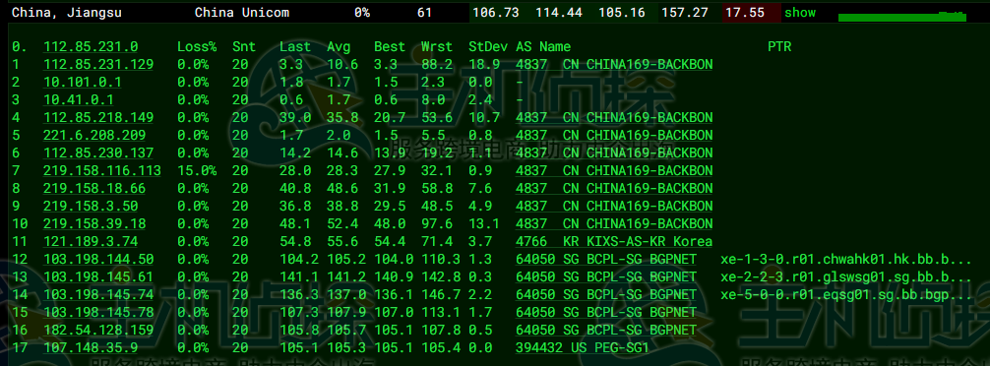Screen dimensions: 990x366
Task: Open hop 1 AS 4837 CHINA169-BACKBON link
Action: click(x=614, y=64)
